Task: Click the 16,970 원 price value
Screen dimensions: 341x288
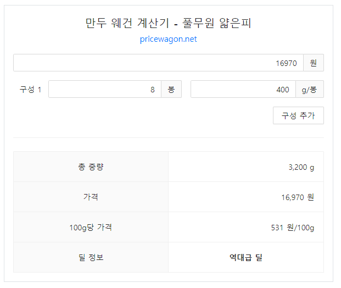Action: 298,197
